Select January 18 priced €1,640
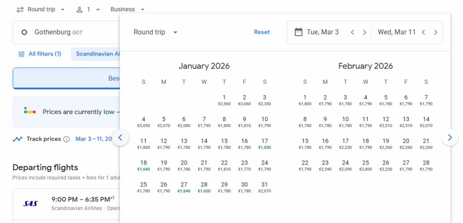This screenshot has height=223, width=463. [144, 165]
